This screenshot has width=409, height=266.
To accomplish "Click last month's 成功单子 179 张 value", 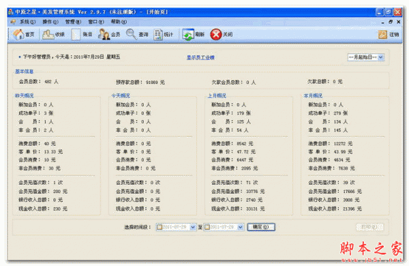I will click(231, 113).
